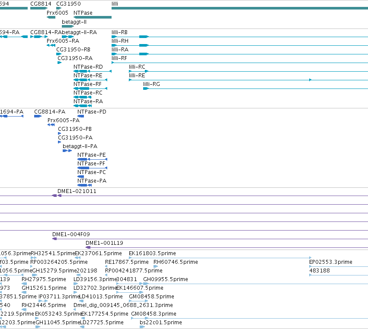Screen dimensions: 368x329
Task: Click the betaggt-II gene bar
Action: tap(68, 26)
